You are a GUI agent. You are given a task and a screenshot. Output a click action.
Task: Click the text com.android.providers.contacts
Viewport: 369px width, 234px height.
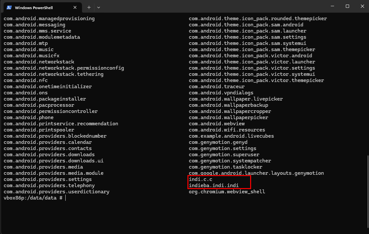point(48,148)
